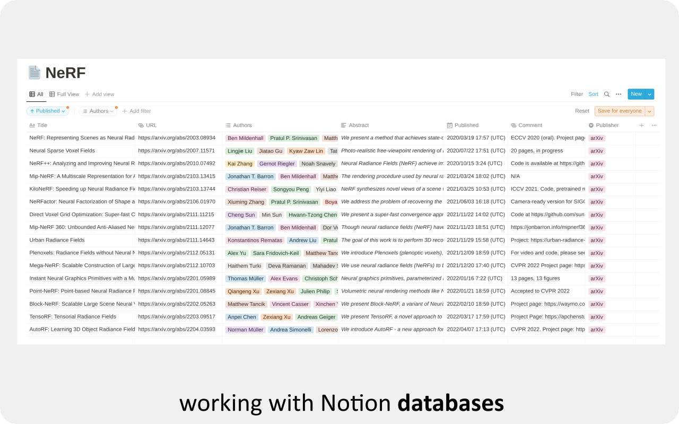Click the comment '13 pages, 13 figures'
This screenshot has height=424, width=679.
click(535, 279)
